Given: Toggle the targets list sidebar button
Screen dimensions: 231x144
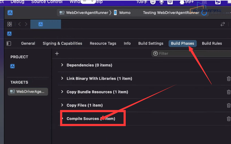Looking at the screenshot, I should [9, 44].
